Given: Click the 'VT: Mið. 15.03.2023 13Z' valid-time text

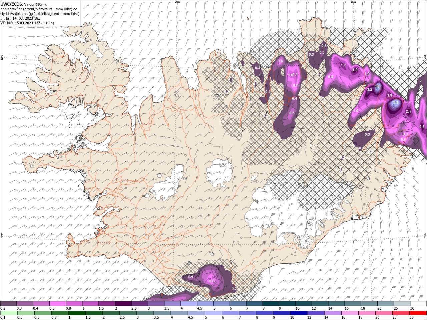Looking at the screenshot, I should [20, 23].
